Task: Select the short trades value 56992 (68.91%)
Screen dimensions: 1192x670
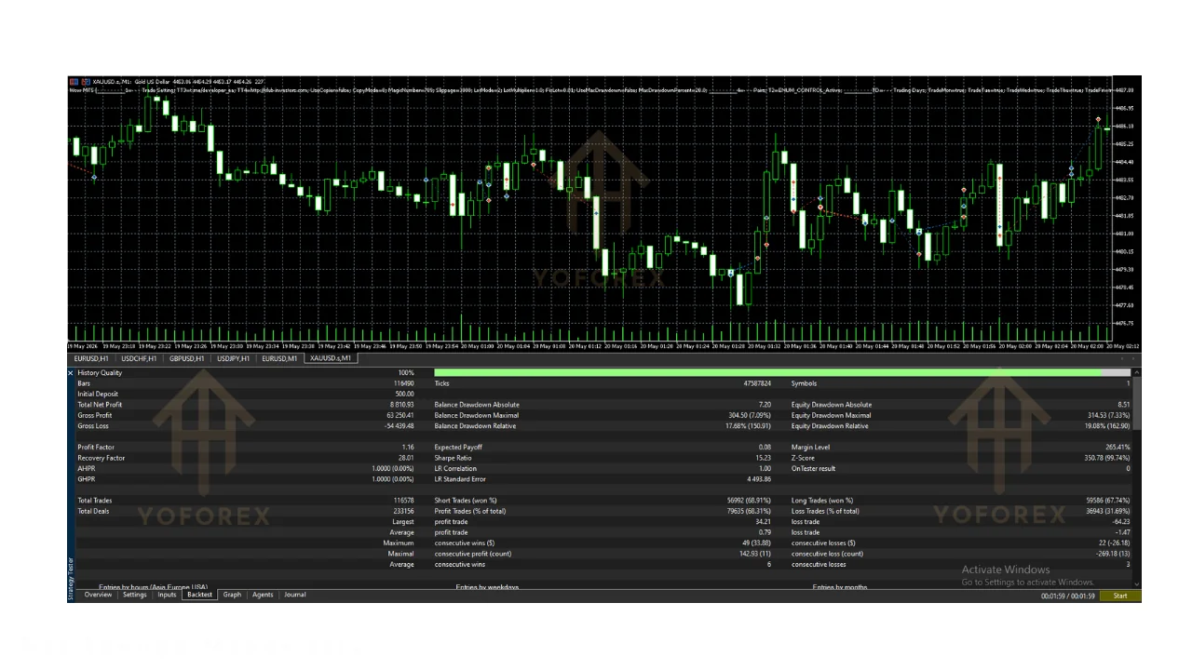Action: [750, 501]
